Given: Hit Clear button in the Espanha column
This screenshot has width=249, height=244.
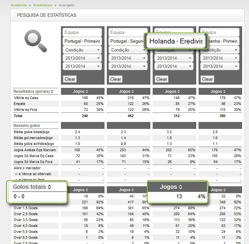Looking at the screenshot, I should [207, 79].
